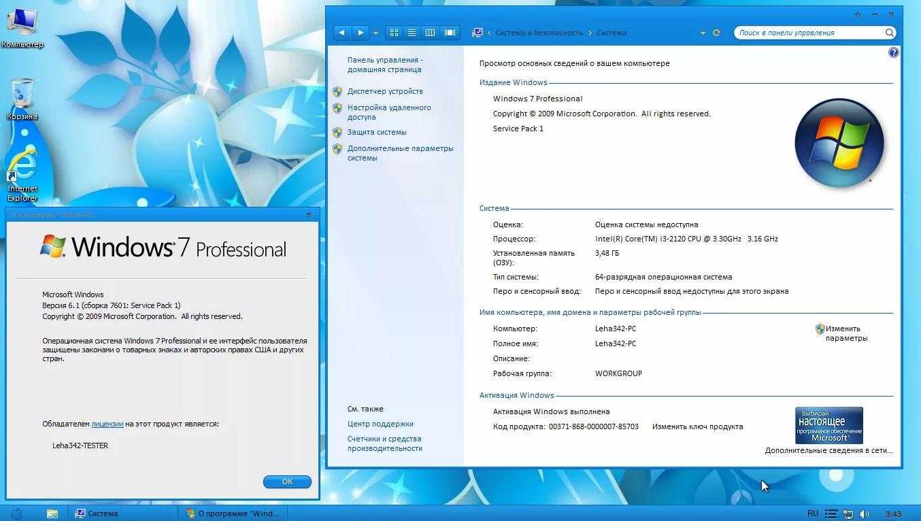Click '64-разрядная операционная система' text

pos(663,277)
